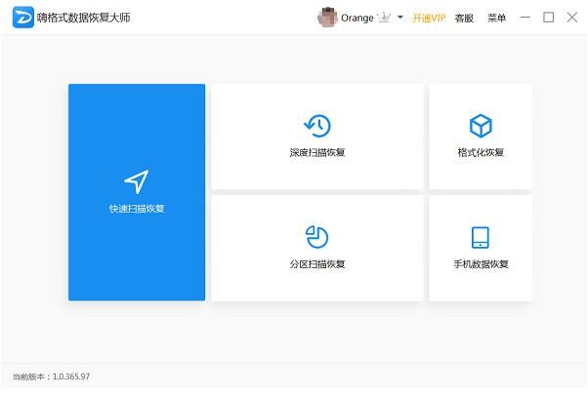
Task: Click the 嗨格式数据恢复大师 title text
Action: click(x=83, y=18)
